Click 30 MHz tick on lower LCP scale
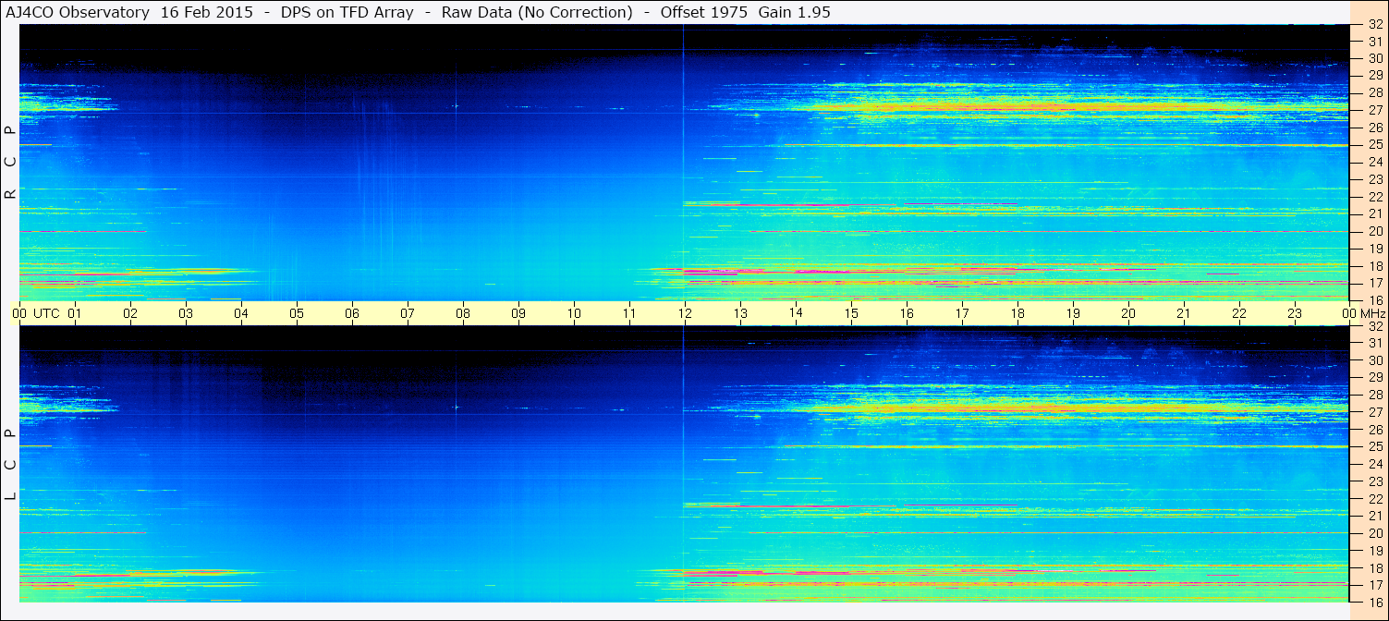 tap(1373, 360)
